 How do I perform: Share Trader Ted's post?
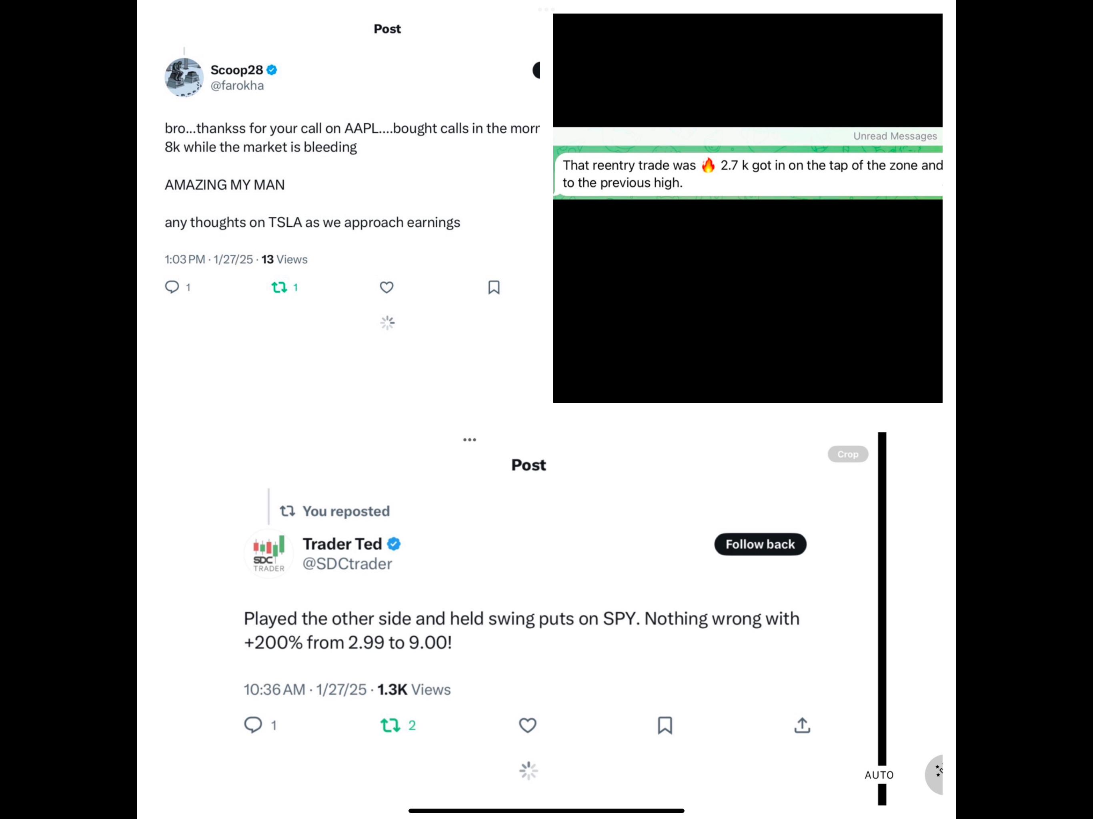[802, 725]
